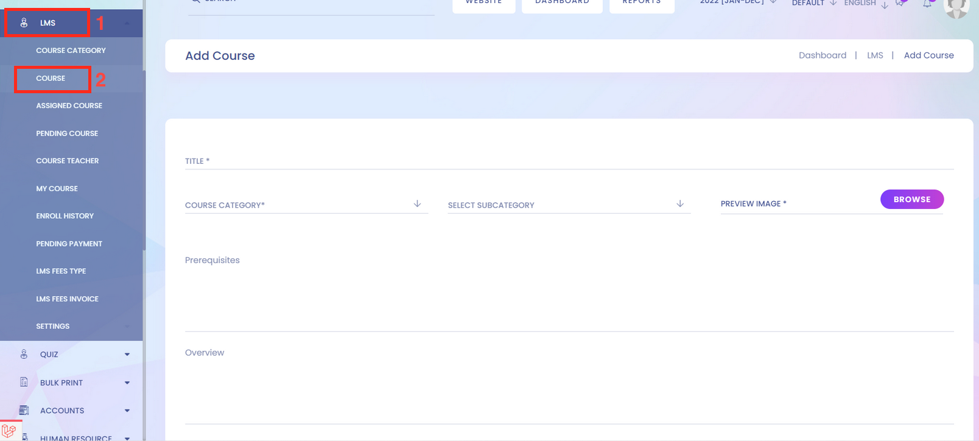Open the chat messages icon
The width and height of the screenshot is (979, 441).
click(900, 4)
